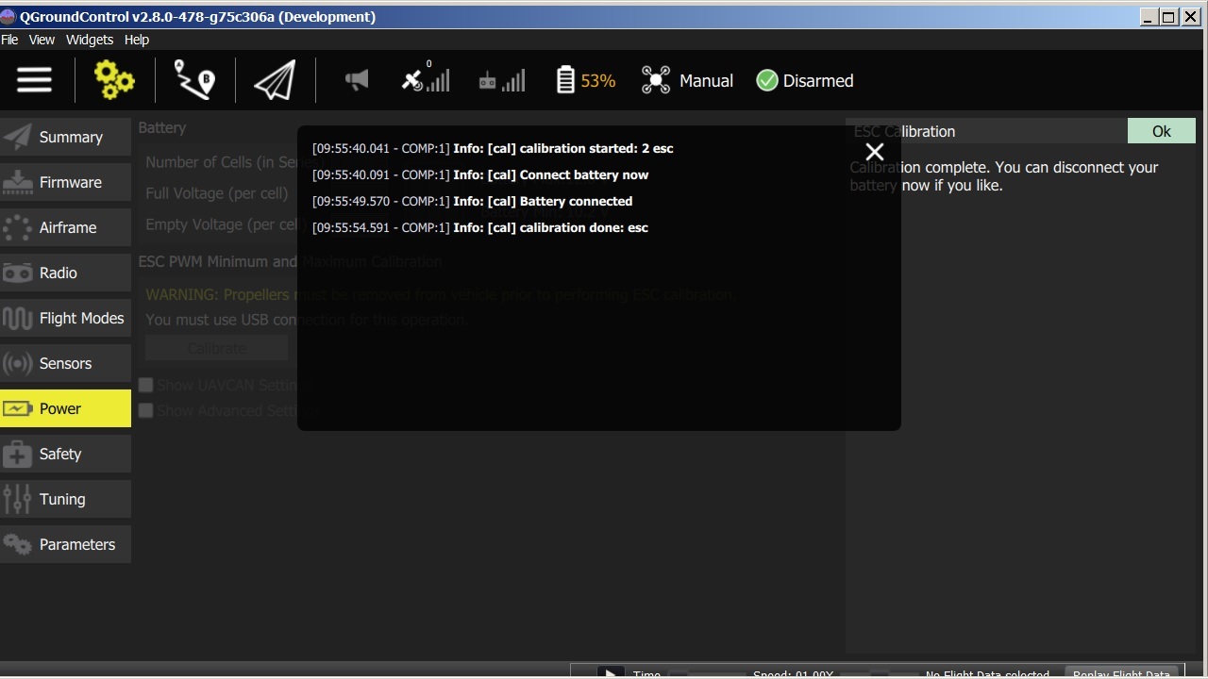Screen dimensions: 1208x679
Task: Click Ok to finish ESC Calibration
Action: click(x=1161, y=131)
